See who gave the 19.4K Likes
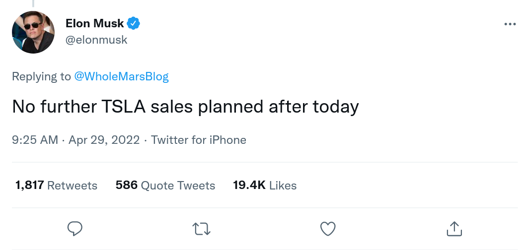 pos(265,186)
